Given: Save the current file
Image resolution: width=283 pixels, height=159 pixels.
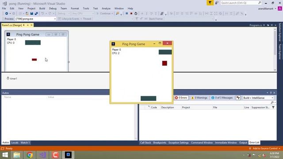Looking at the screenshot, I should click(31, 14).
